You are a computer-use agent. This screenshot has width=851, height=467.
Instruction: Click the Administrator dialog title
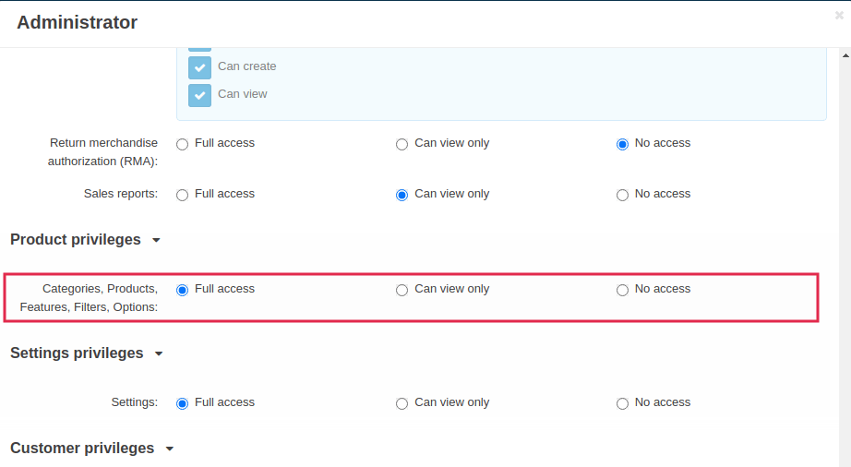(x=77, y=23)
